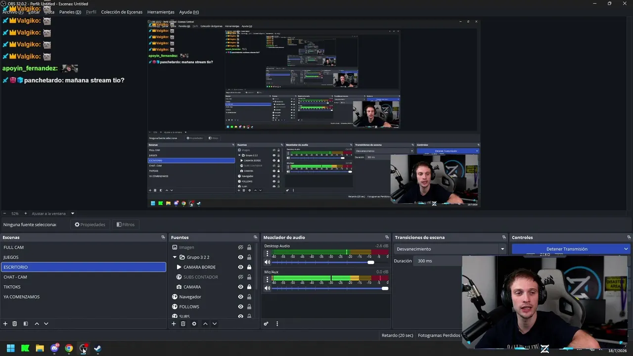Mute Desktop Audio speaker icon
This screenshot has height=356, width=633.
pyautogui.click(x=268, y=262)
